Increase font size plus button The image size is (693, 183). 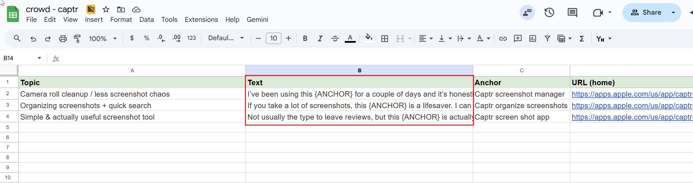click(288, 38)
